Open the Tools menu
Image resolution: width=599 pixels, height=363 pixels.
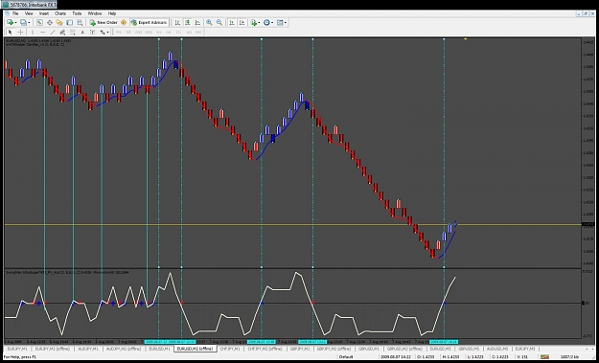[77, 13]
